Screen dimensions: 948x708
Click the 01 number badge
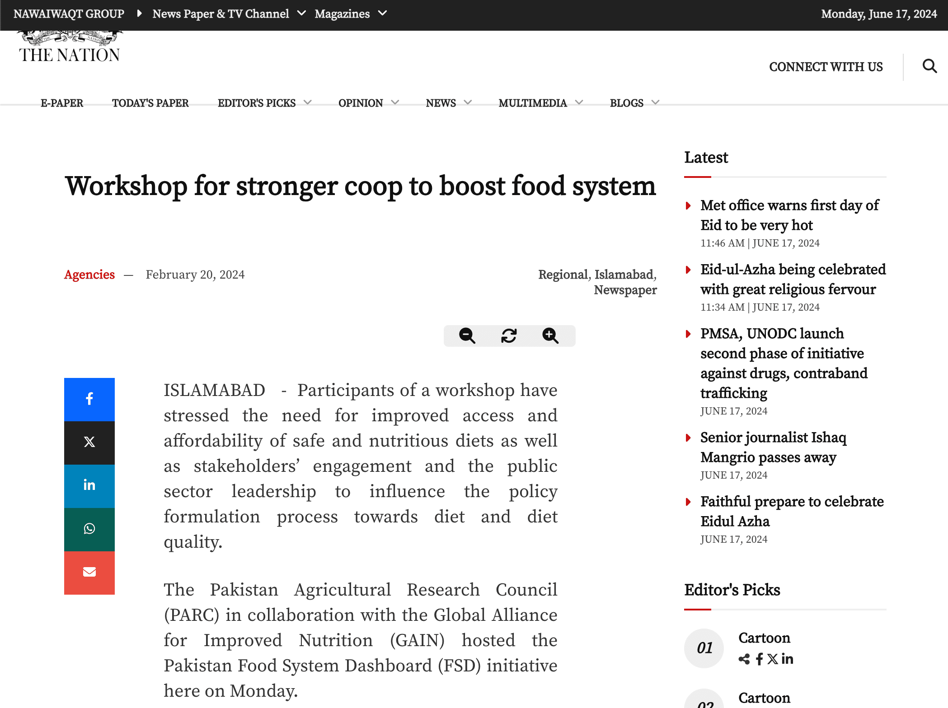point(704,648)
